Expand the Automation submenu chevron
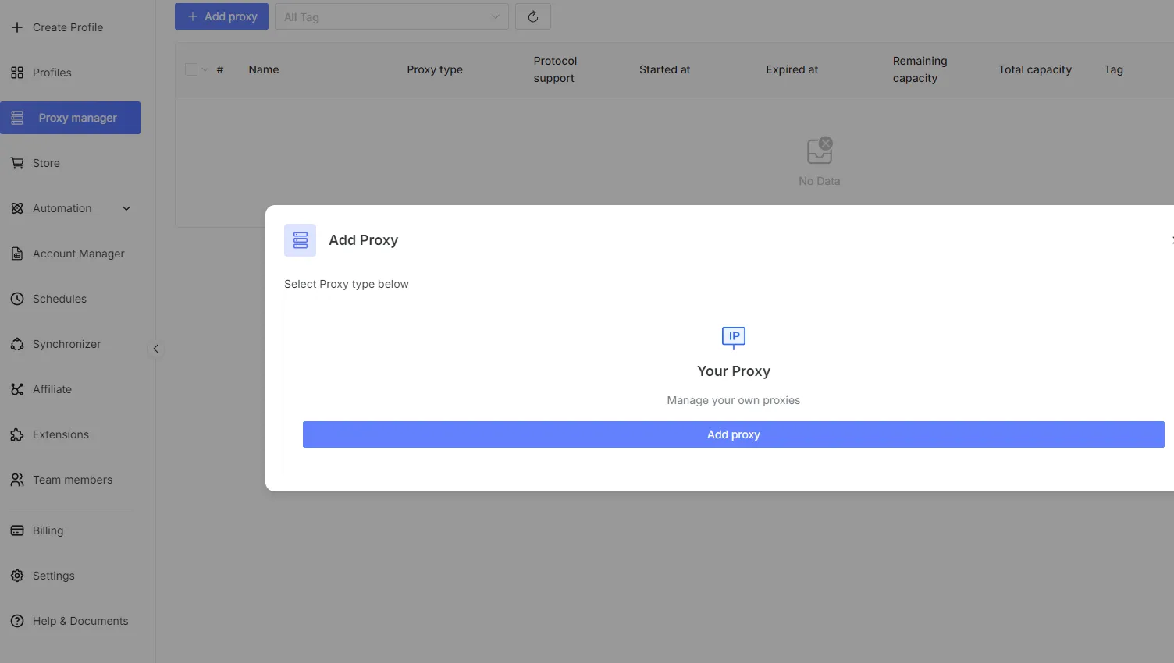Viewport: 1174px width, 663px height. (x=126, y=208)
